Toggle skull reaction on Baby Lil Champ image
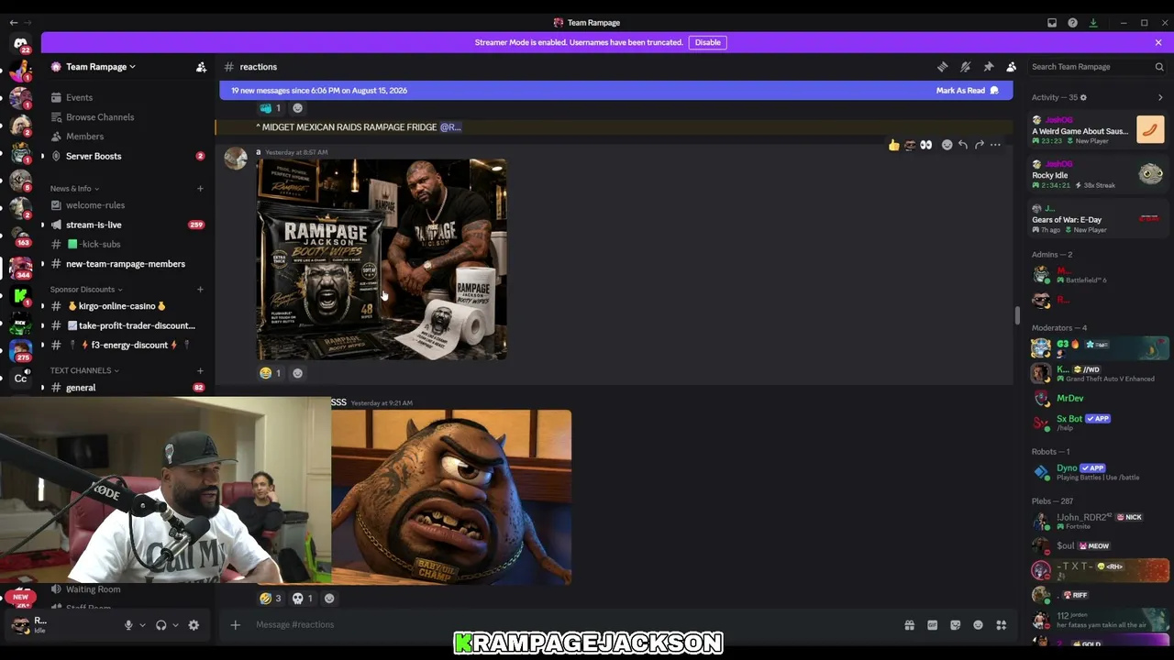This screenshot has width=1174, height=660. click(x=303, y=599)
